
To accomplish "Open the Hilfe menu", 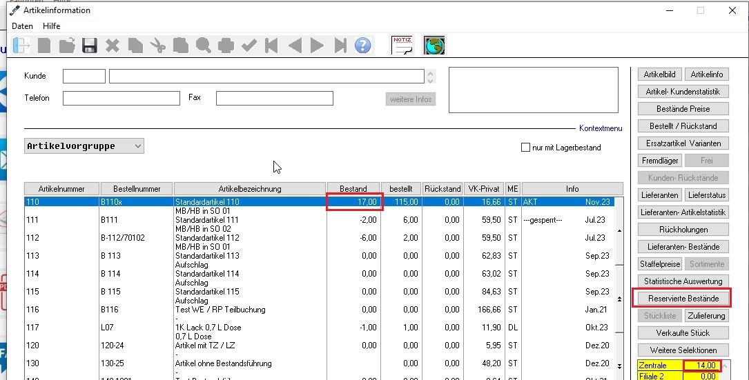I will [51, 26].
